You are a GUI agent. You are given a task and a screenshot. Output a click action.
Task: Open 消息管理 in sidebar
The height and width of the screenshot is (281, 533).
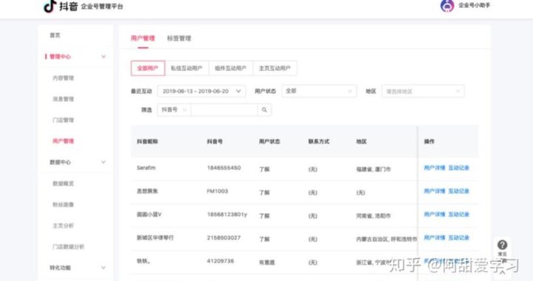(63, 99)
